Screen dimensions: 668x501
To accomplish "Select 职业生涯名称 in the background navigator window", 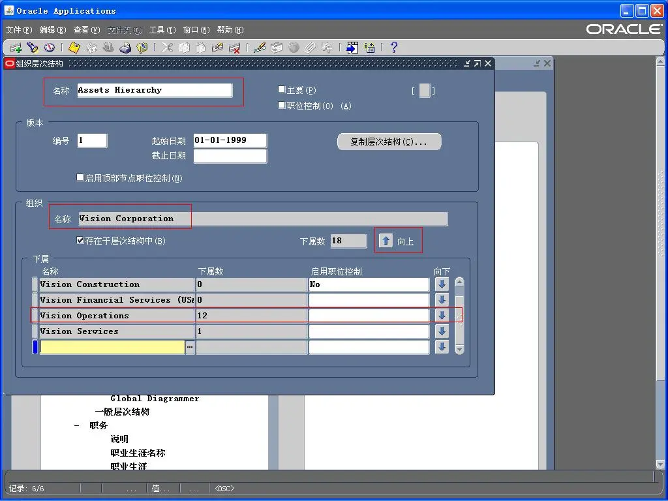I will [138, 453].
